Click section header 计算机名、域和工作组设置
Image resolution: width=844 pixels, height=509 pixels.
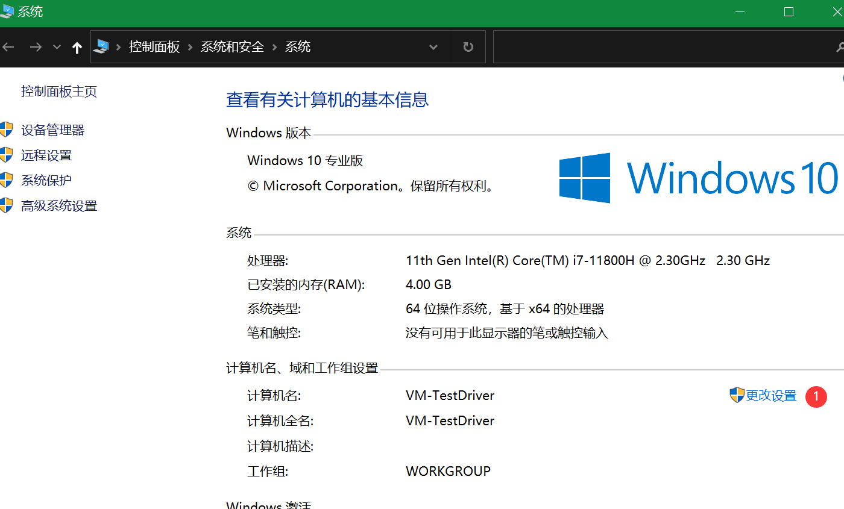tap(302, 367)
